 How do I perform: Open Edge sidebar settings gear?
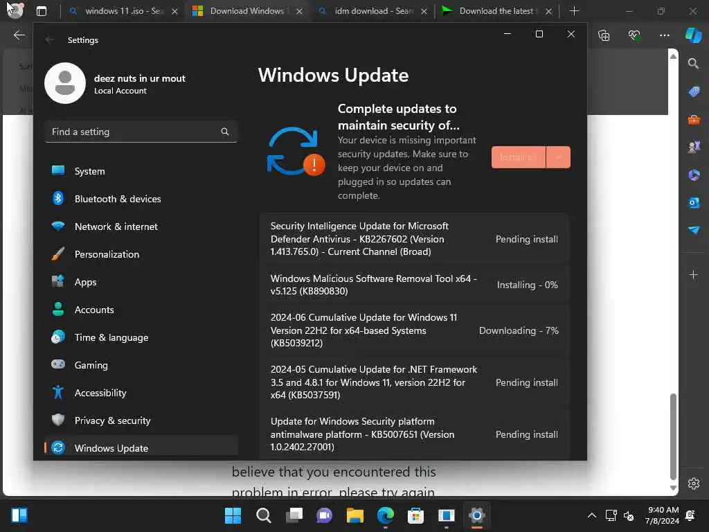pos(694,484)
